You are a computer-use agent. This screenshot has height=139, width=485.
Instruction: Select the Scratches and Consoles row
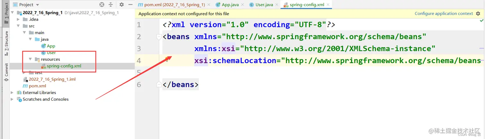click(x=72, y=99)
